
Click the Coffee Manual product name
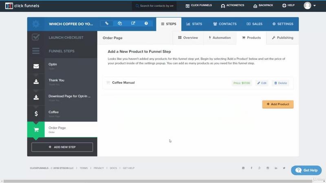(123, 83)
